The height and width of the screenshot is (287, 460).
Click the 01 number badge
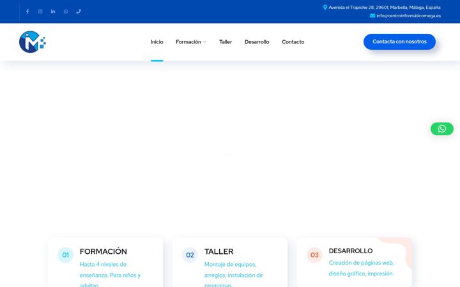[x=65, y=255]
